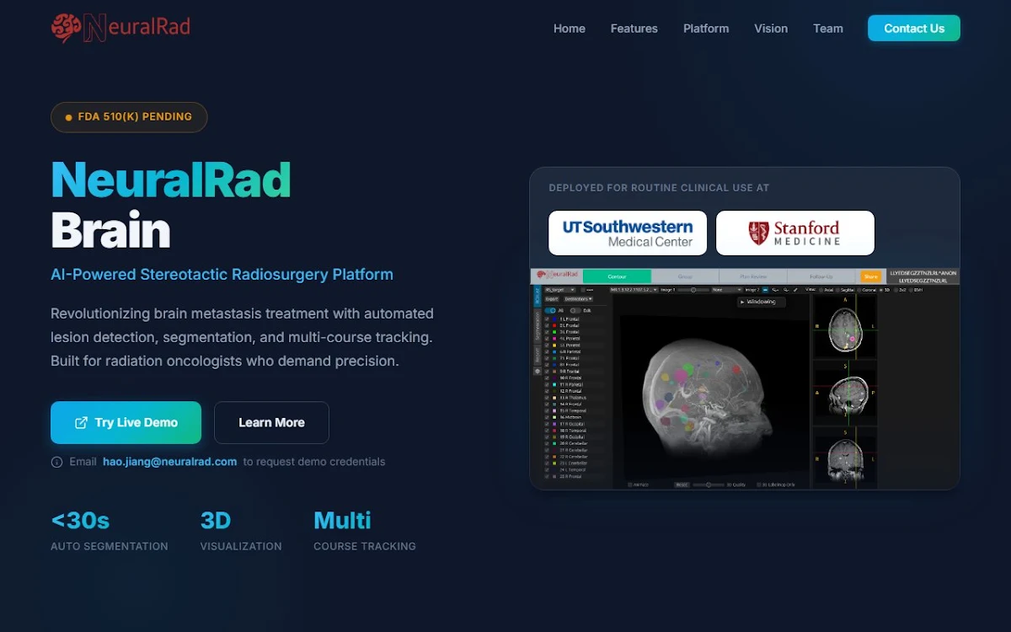Switch to the Plan Review tab
Image resolution: width=1011 pixels, height=632 pixels.
tap(753, 276)
